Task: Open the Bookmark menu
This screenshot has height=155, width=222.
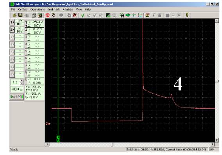Action: (54, 9)
